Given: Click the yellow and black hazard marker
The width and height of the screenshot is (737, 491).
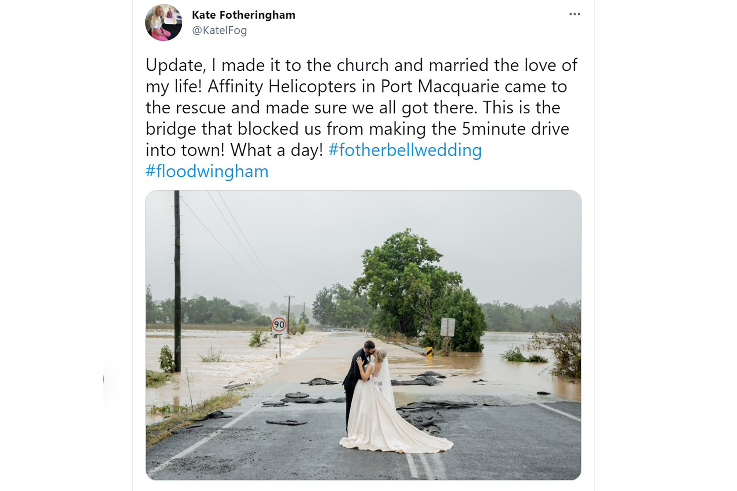Looking at the screenshot, I should (x=429, y=351).
